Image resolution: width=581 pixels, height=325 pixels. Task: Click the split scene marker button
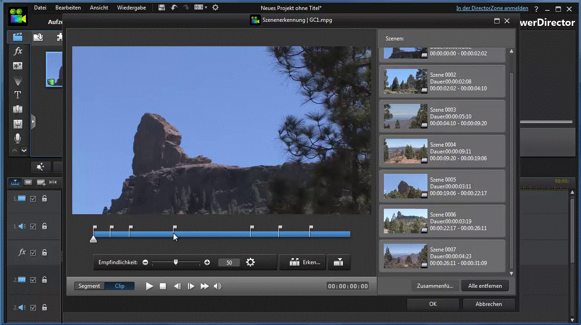click(x=338, y=262)
